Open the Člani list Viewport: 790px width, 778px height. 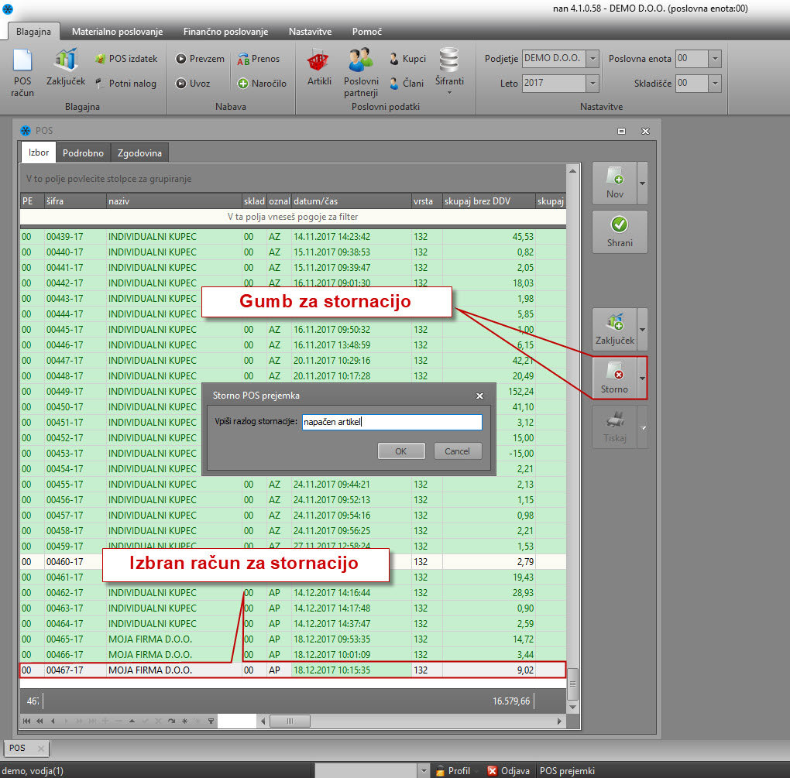(407, 83)
